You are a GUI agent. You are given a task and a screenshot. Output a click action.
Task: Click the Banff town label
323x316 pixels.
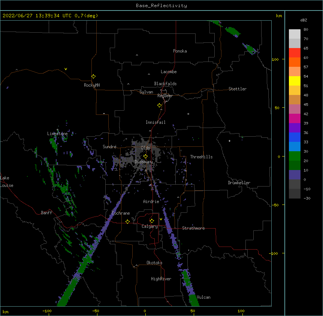point(46,213)
